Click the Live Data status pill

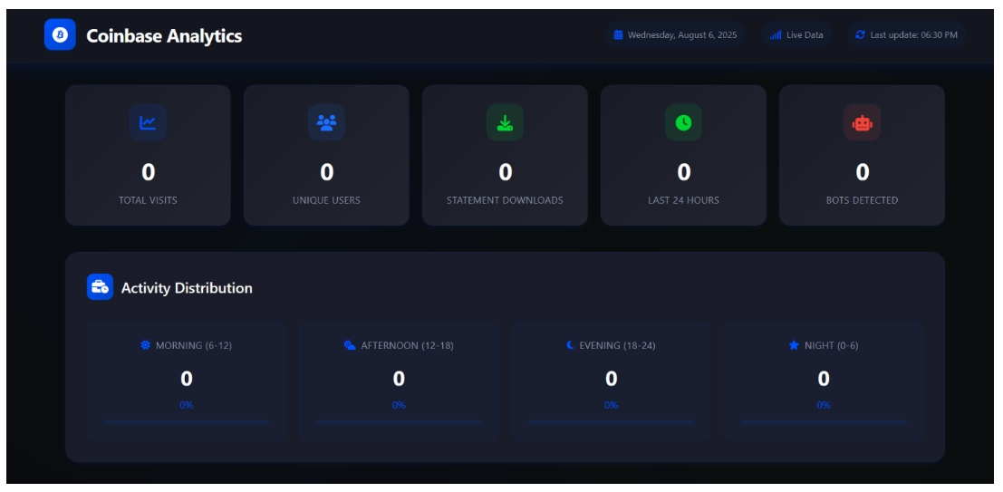(796, 35)
